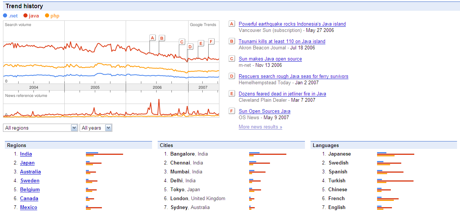
Task: Click the D badge beside ferry survivors headline
Action: (232, 76)
